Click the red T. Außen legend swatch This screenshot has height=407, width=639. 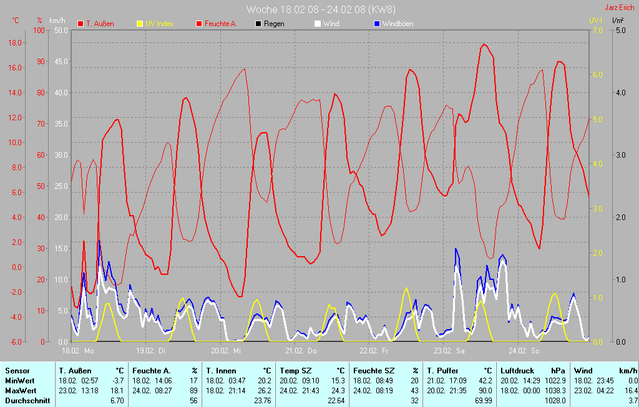pos(80,24)
